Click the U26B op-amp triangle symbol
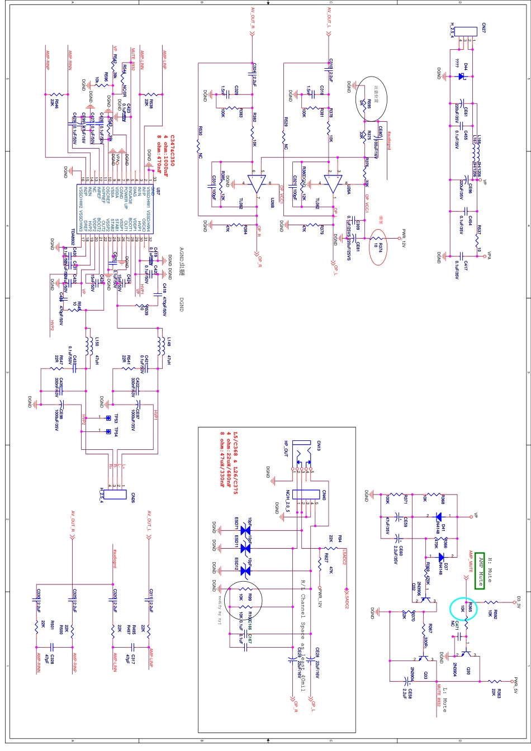The width and height of the screenshot is (531, 751). 257,183
